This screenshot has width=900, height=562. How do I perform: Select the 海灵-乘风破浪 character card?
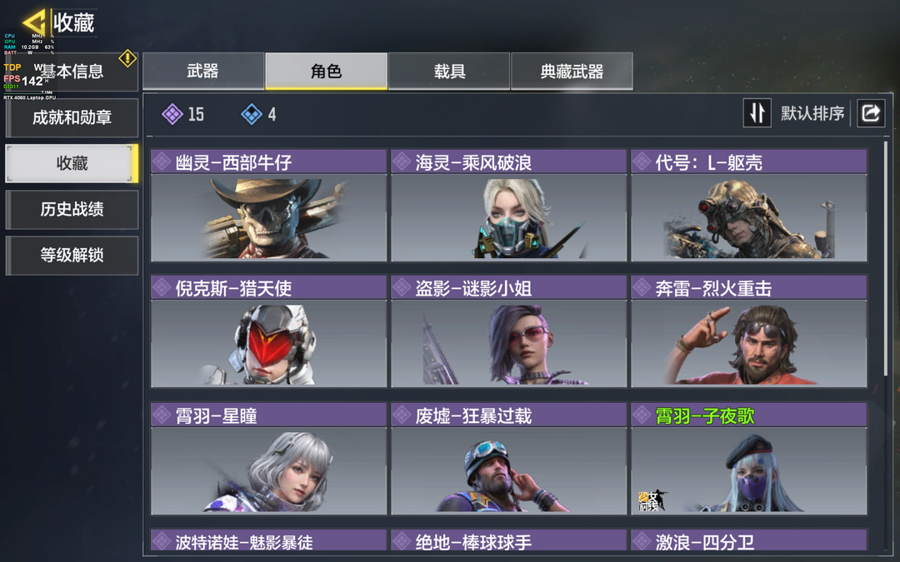click(508, 206)
